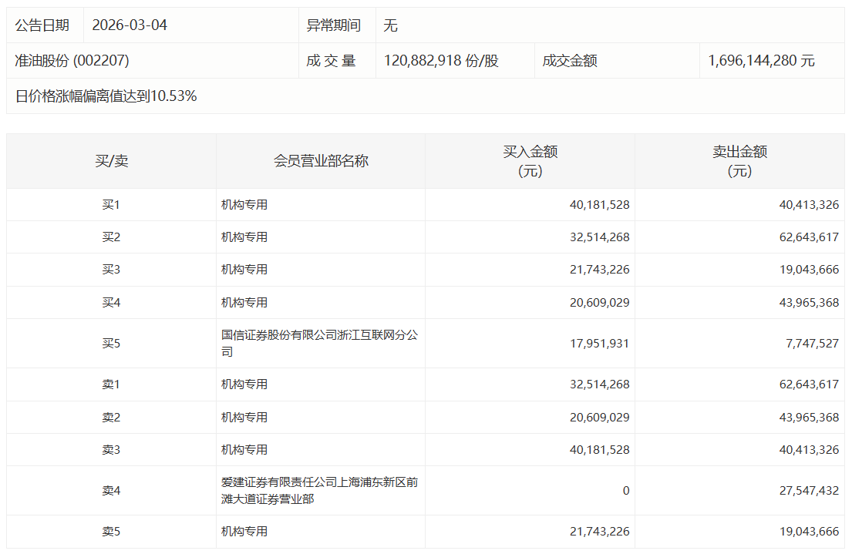This screenshot has width=852, height=554.
Task: Click the 异常期间 field showing 无
Action: (x=391, y=25)
